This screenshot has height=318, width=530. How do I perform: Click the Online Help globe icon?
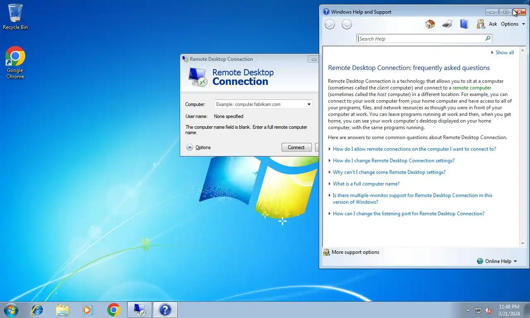(480, 261)
